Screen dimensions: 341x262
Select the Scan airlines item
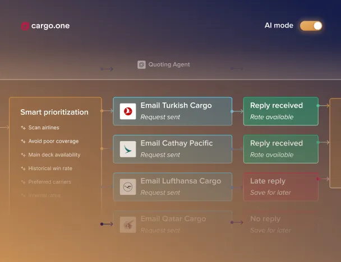pyautogui.click(x=44, y=128)
